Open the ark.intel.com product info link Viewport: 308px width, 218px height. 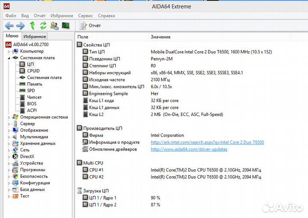[x=207, y=142]
